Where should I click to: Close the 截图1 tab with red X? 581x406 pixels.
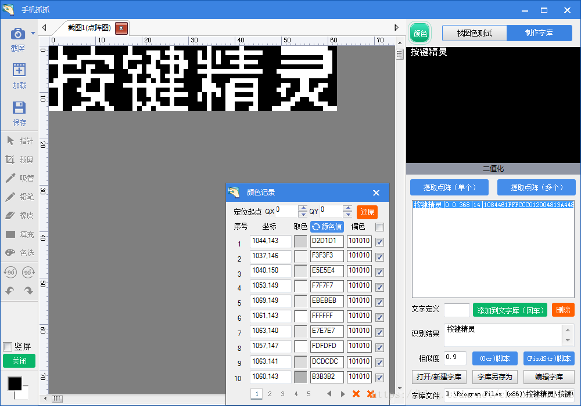coord(121,28)
